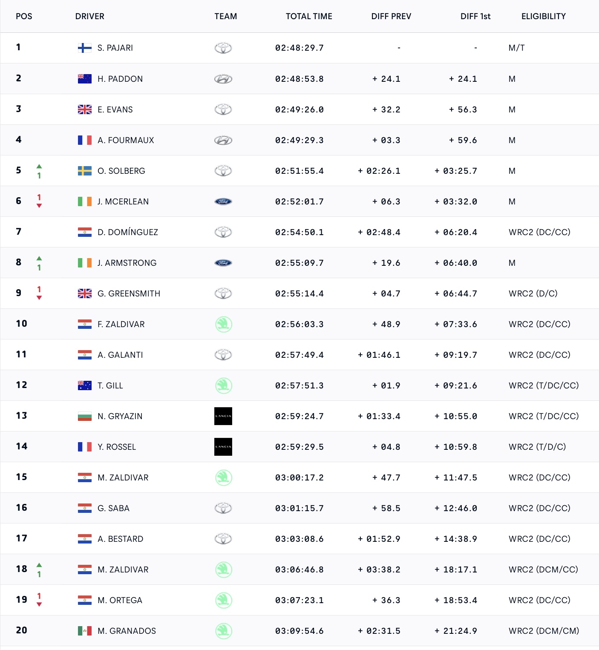Click the Finland flag next to S. Pajari

pos(84,48)
